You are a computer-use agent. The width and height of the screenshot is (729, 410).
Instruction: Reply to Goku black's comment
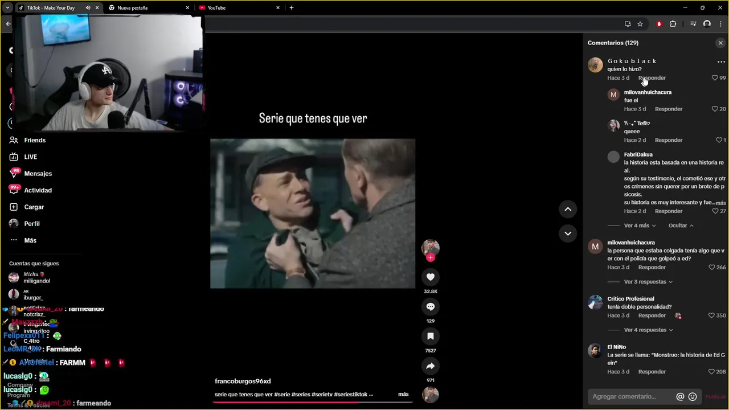pyautogui.click(x=652, y=78)
